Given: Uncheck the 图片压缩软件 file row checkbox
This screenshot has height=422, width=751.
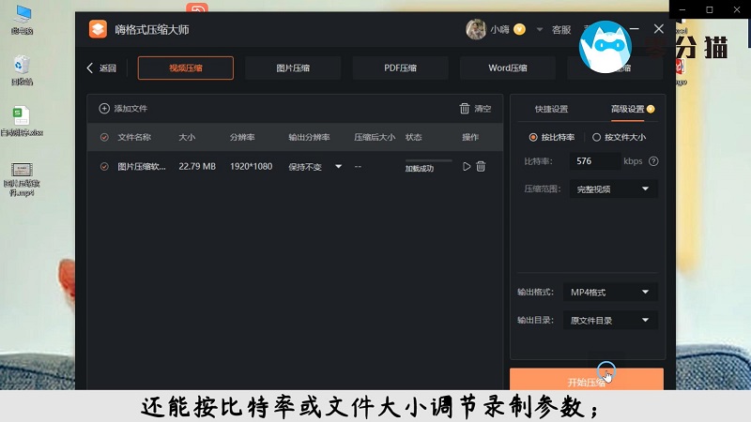Looking at the screenshot, I should point(104,166).
